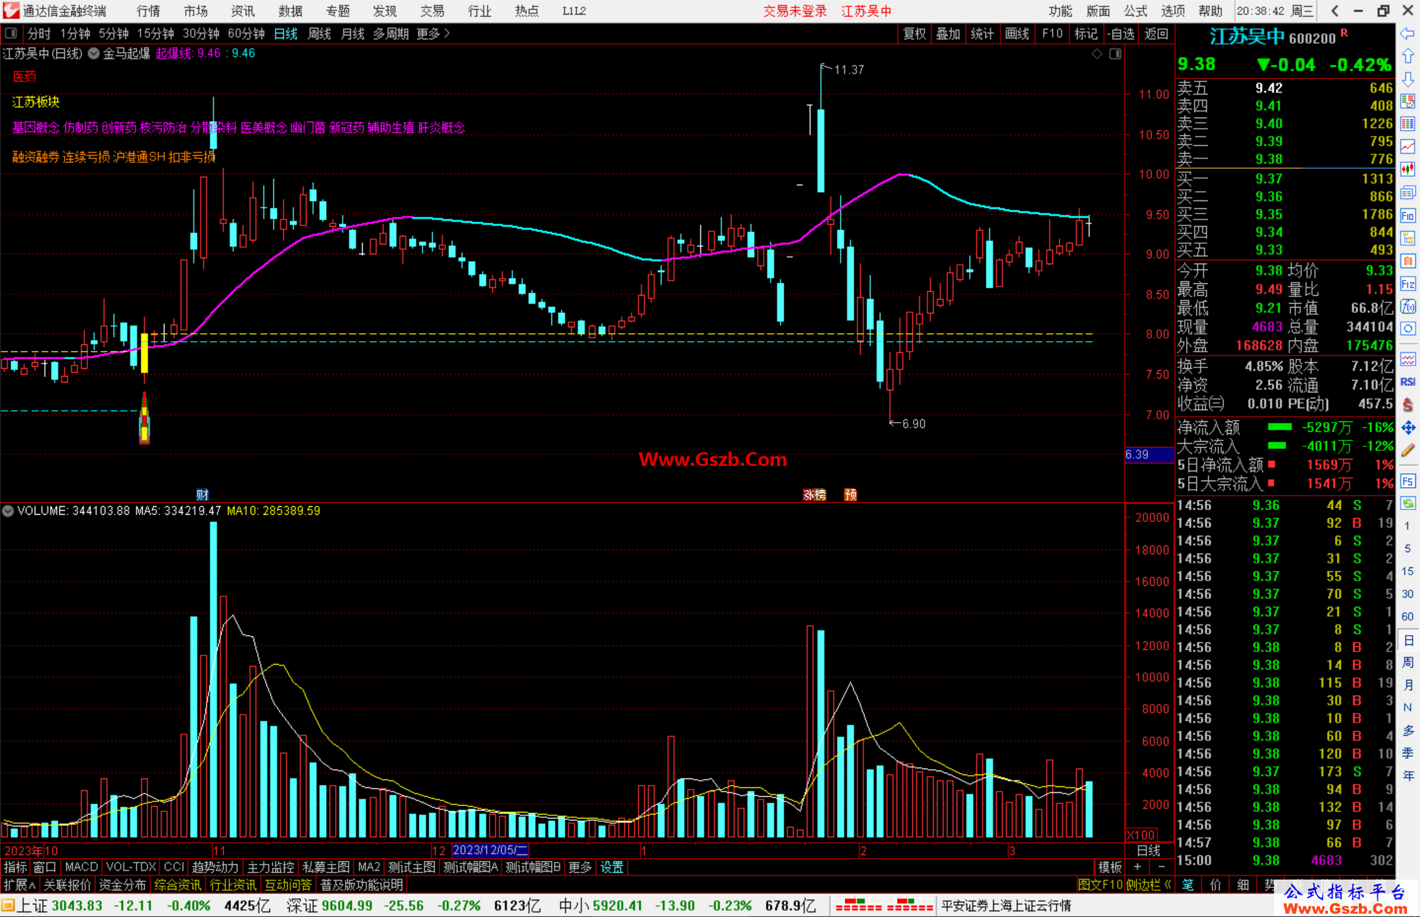Toggle 复权 price adjustment

[914, 34]
